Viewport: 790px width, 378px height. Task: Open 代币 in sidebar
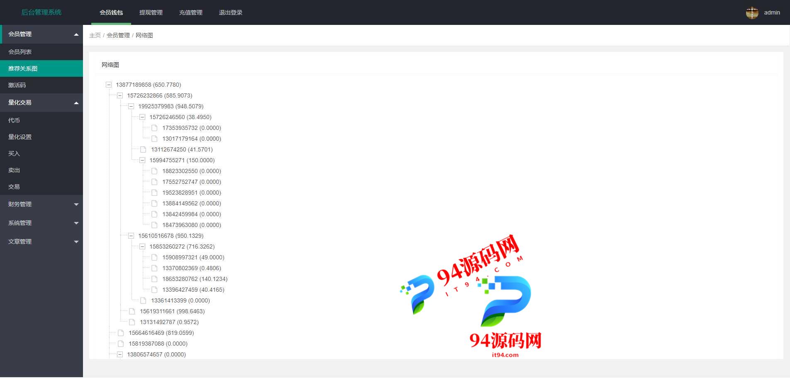coord(41,120)
